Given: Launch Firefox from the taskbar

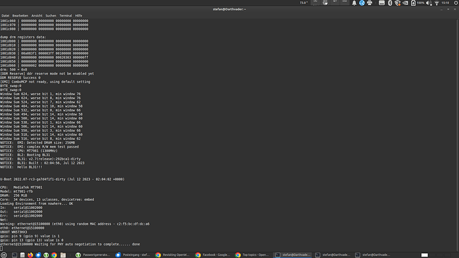Looking at the screenshot, I should (x=30, y=255).
